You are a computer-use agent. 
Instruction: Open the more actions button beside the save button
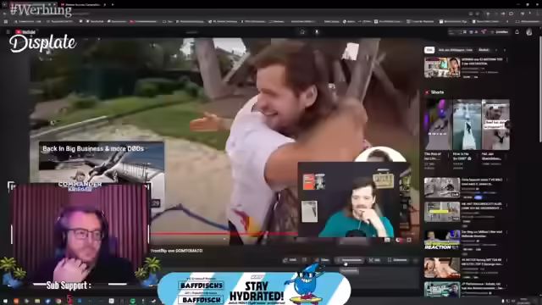[x=416, y=260]
